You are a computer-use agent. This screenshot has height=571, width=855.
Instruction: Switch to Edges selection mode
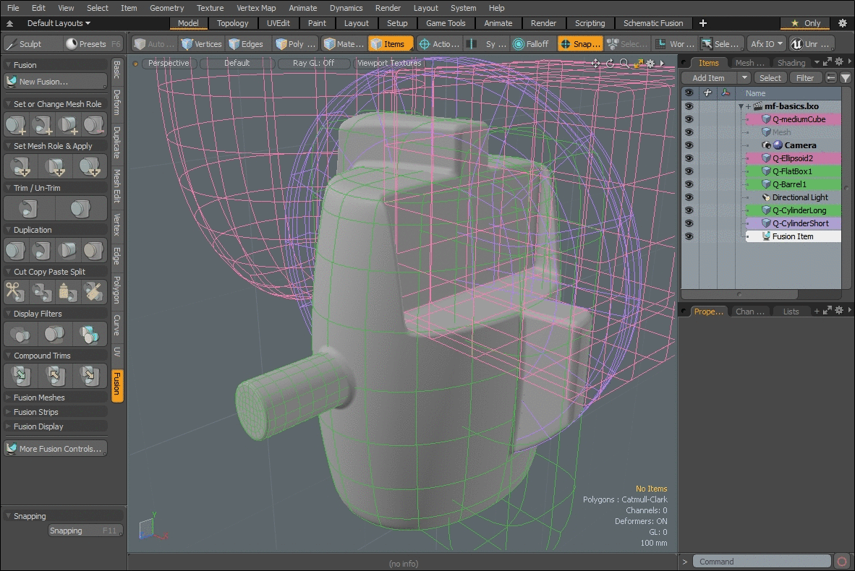coord(245,44)
